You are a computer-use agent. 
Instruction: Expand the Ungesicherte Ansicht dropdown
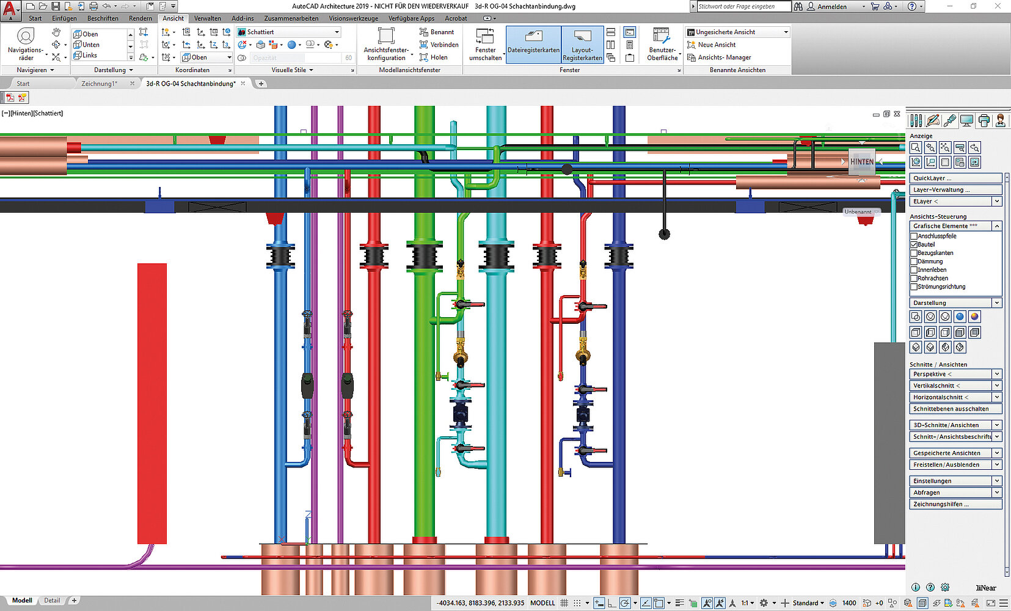[786, 32]
